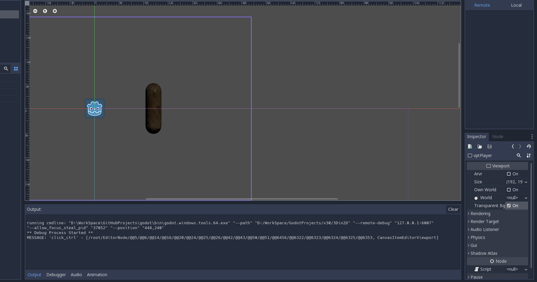Open the Debugger bottom panel tab

(56, 275)
